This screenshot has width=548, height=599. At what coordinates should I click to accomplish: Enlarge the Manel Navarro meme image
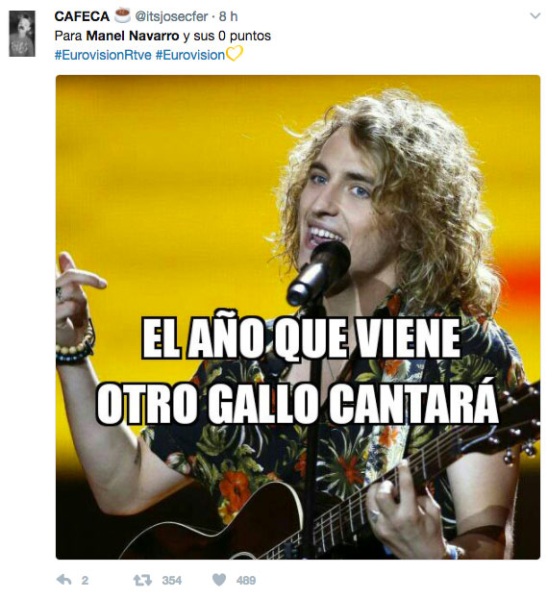(x=298, y=317)
